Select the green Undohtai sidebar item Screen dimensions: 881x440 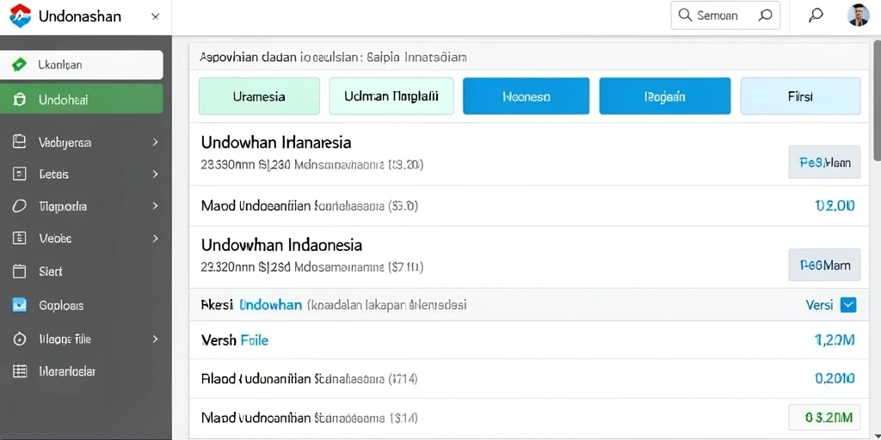pyautogui.click(x=82, y=100)
